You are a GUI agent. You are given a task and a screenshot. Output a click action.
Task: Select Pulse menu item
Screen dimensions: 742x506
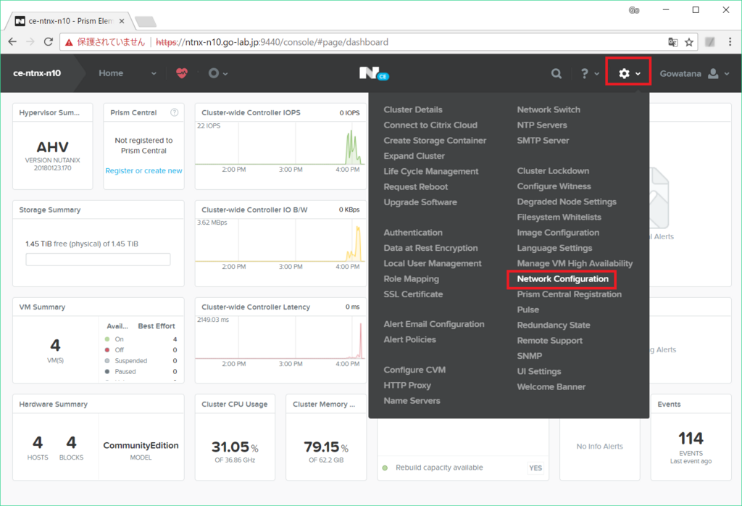528,310
